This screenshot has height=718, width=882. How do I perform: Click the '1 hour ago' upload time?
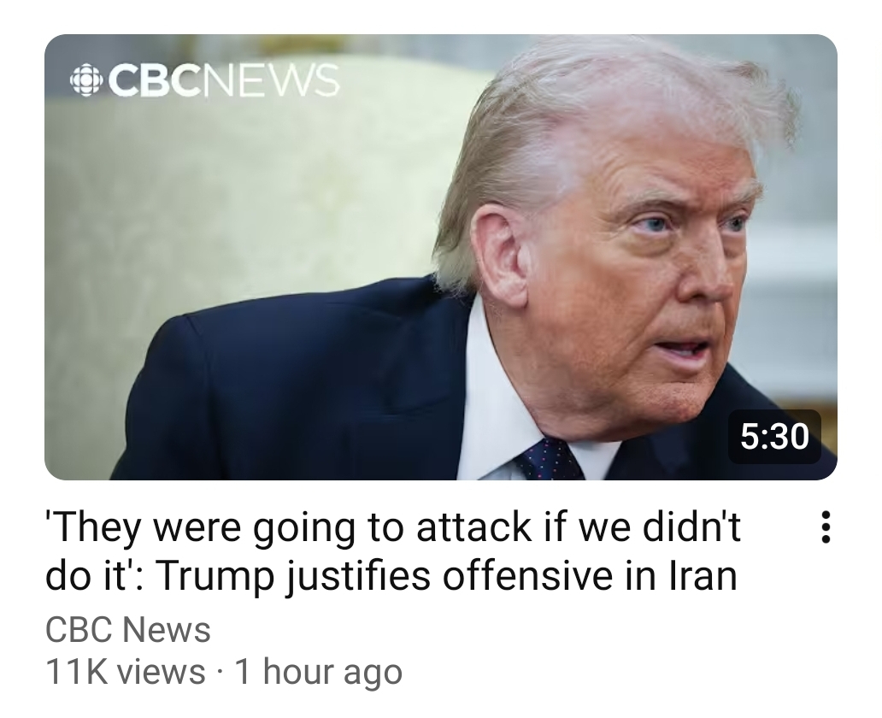click(318, 672)
